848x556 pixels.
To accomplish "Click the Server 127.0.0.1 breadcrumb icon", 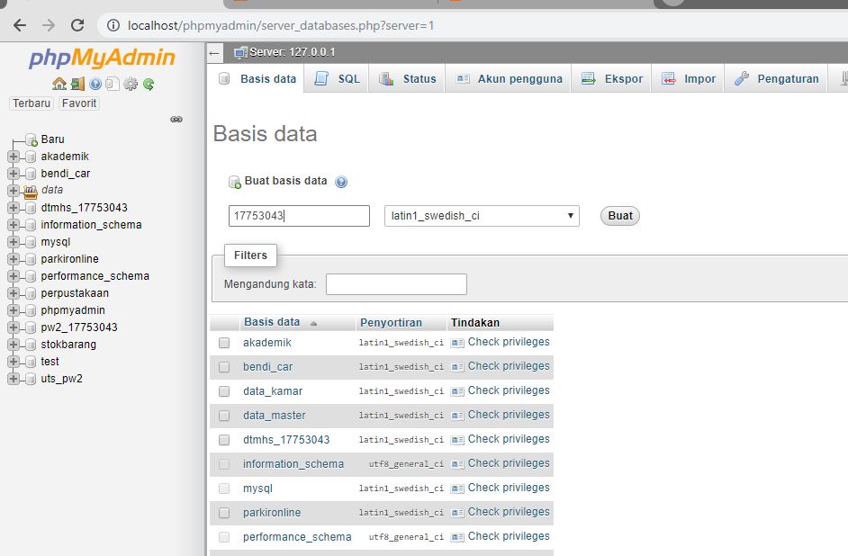I will [239, 51].
